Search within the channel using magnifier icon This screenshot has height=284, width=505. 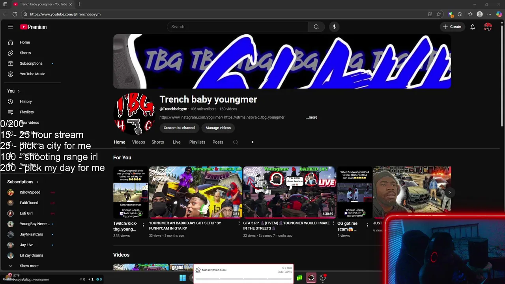pyautogui.click(x=236, y=142)
